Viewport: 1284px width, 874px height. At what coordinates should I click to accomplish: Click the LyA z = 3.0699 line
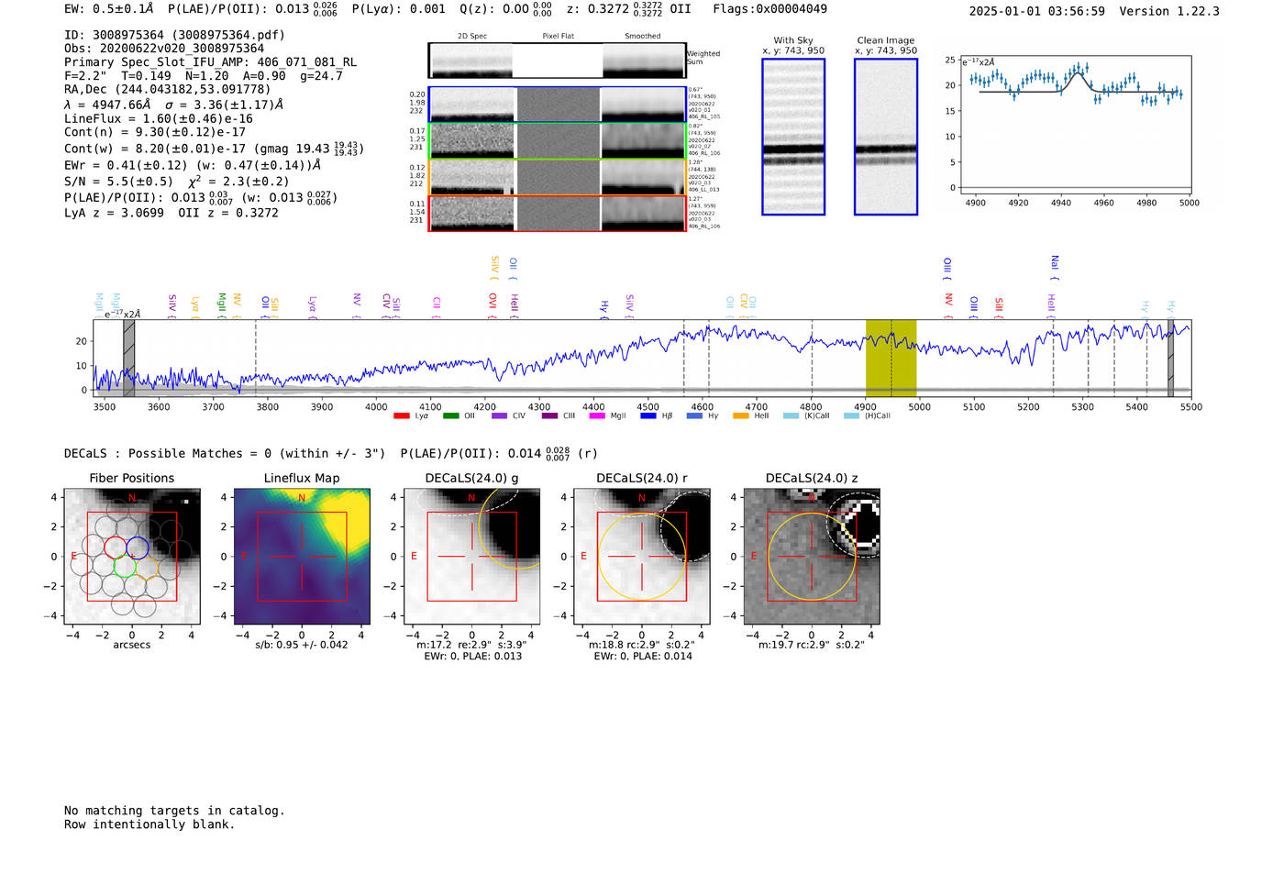pyautogui.click(x=172, y=213)
